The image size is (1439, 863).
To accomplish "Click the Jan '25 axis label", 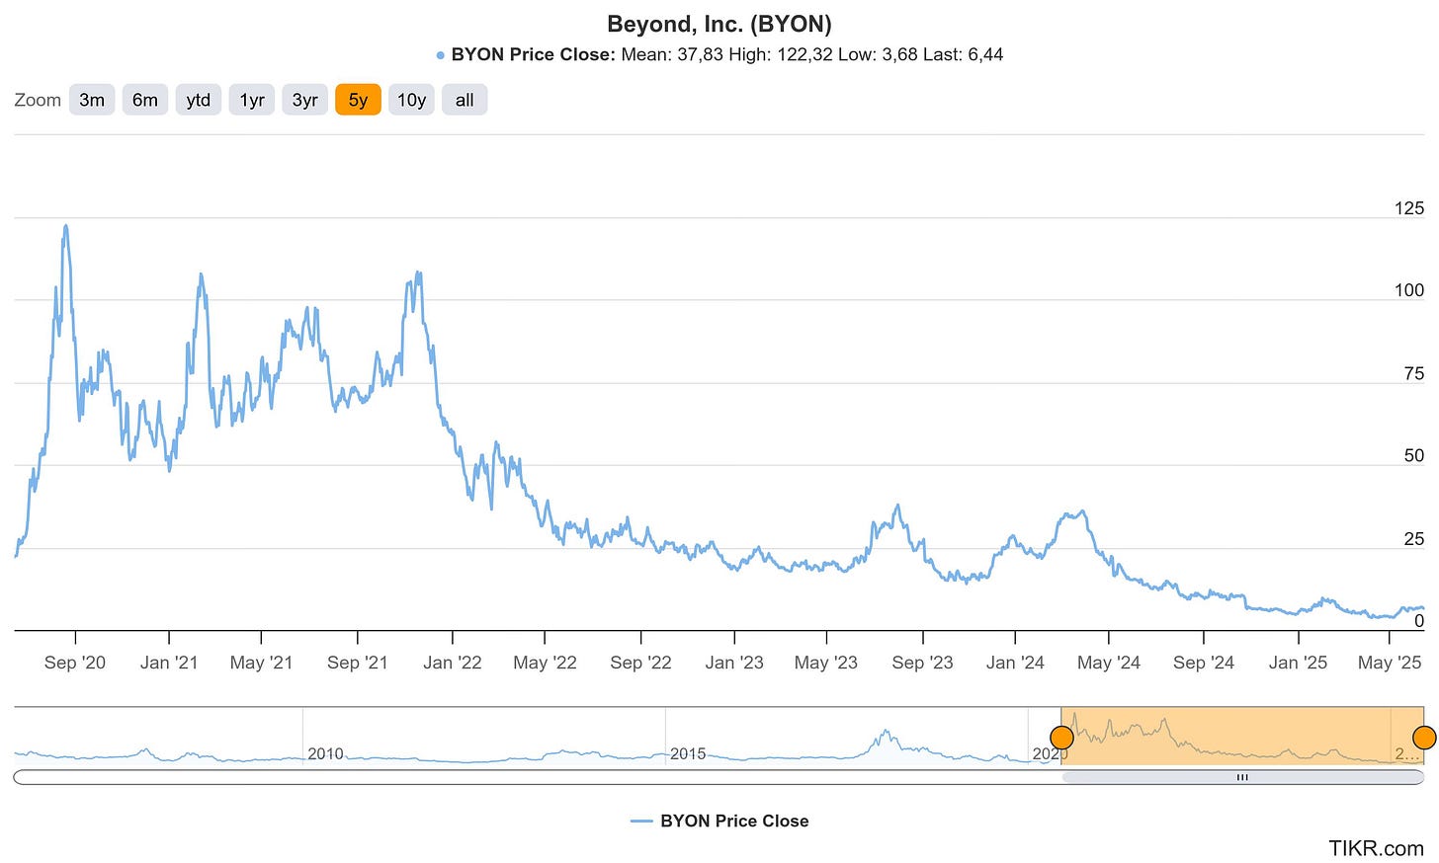I will pyautogui.click(x=1298, y=663).
